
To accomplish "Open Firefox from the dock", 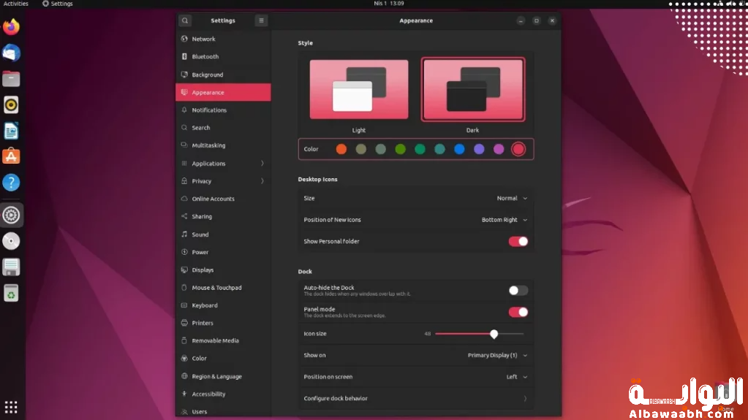I will coord(11,28).
